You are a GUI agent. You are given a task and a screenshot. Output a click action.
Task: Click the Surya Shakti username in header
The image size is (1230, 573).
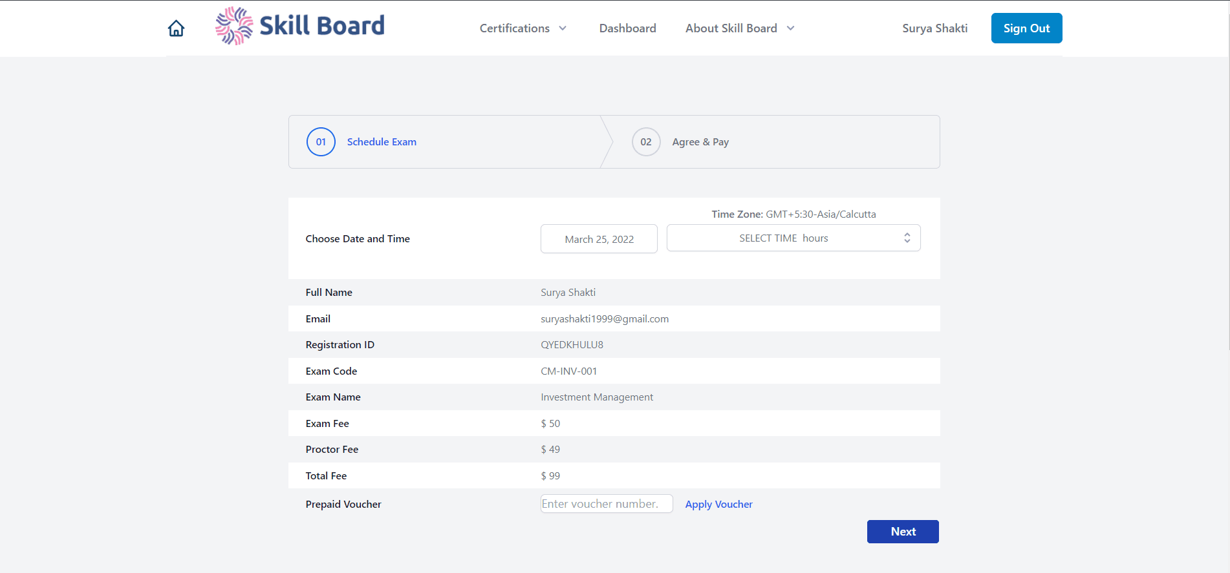click(934, 28)
